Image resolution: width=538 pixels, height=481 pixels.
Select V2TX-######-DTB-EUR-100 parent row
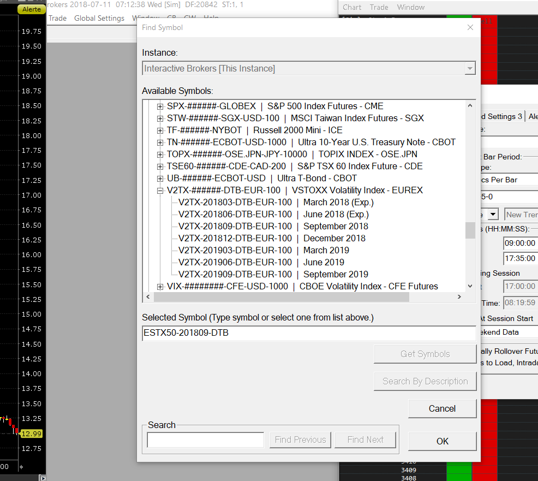click(295, 190)
